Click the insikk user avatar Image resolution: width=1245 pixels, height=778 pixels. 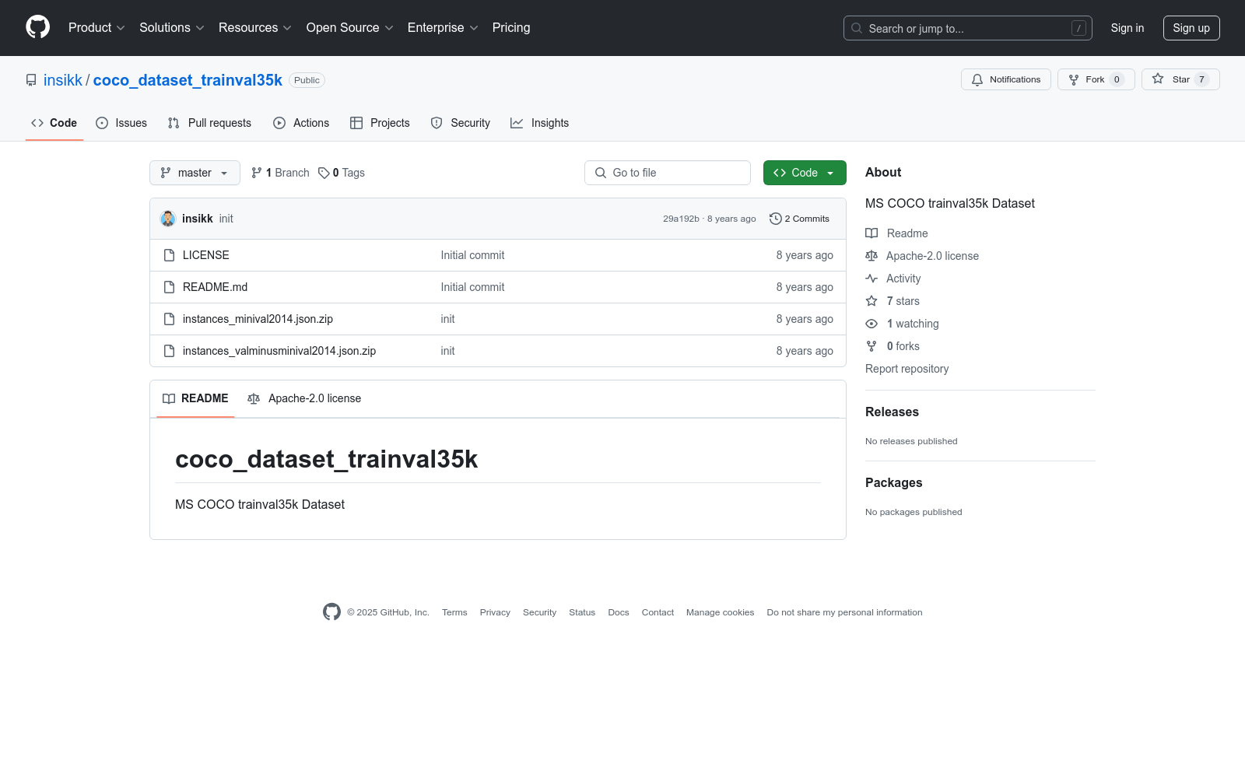pyautogui.click(x=168, y=219)
